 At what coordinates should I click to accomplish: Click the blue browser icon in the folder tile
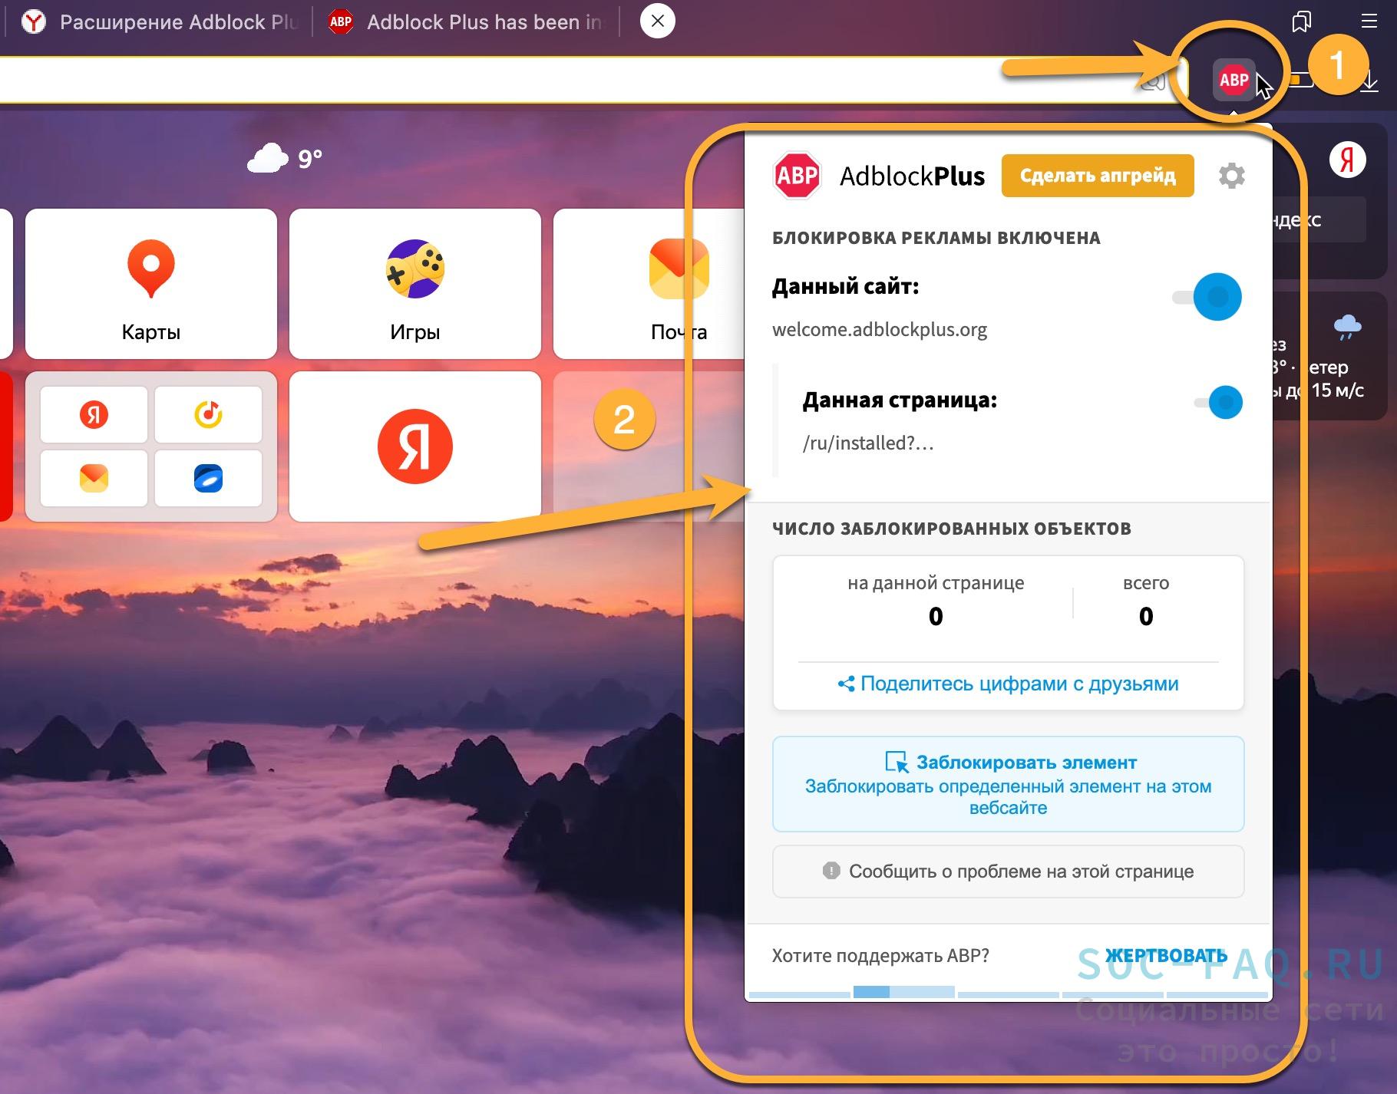point(209,479)
